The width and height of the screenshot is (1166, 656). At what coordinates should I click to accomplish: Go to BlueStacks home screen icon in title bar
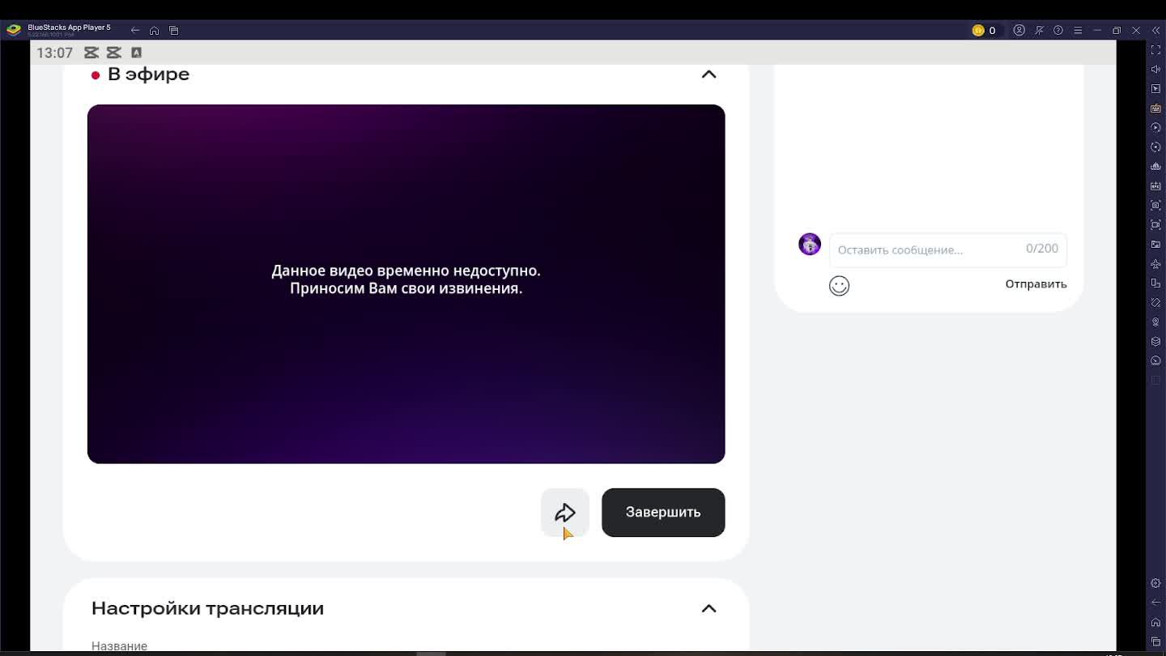coord(154,31)
